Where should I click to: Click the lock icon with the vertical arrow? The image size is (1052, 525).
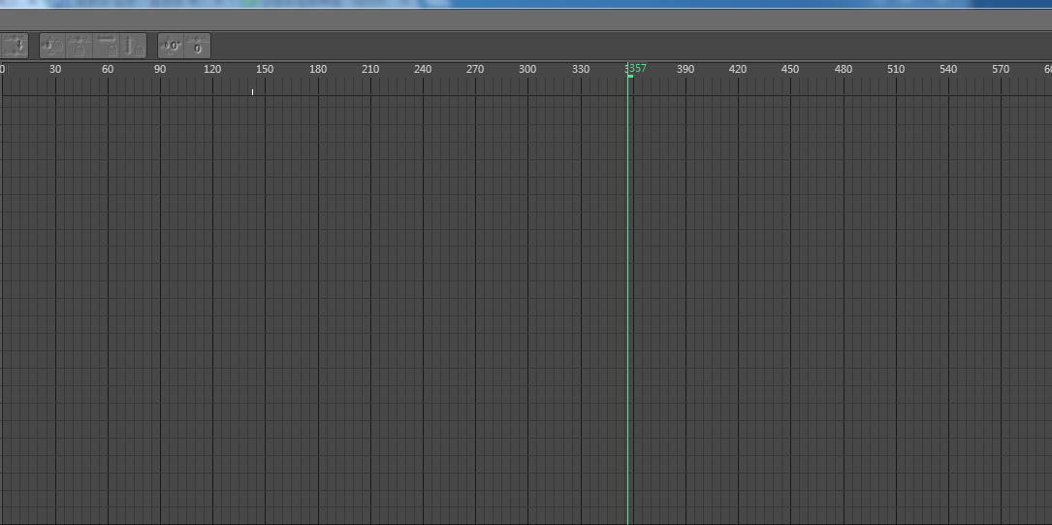tap(133, 46)
